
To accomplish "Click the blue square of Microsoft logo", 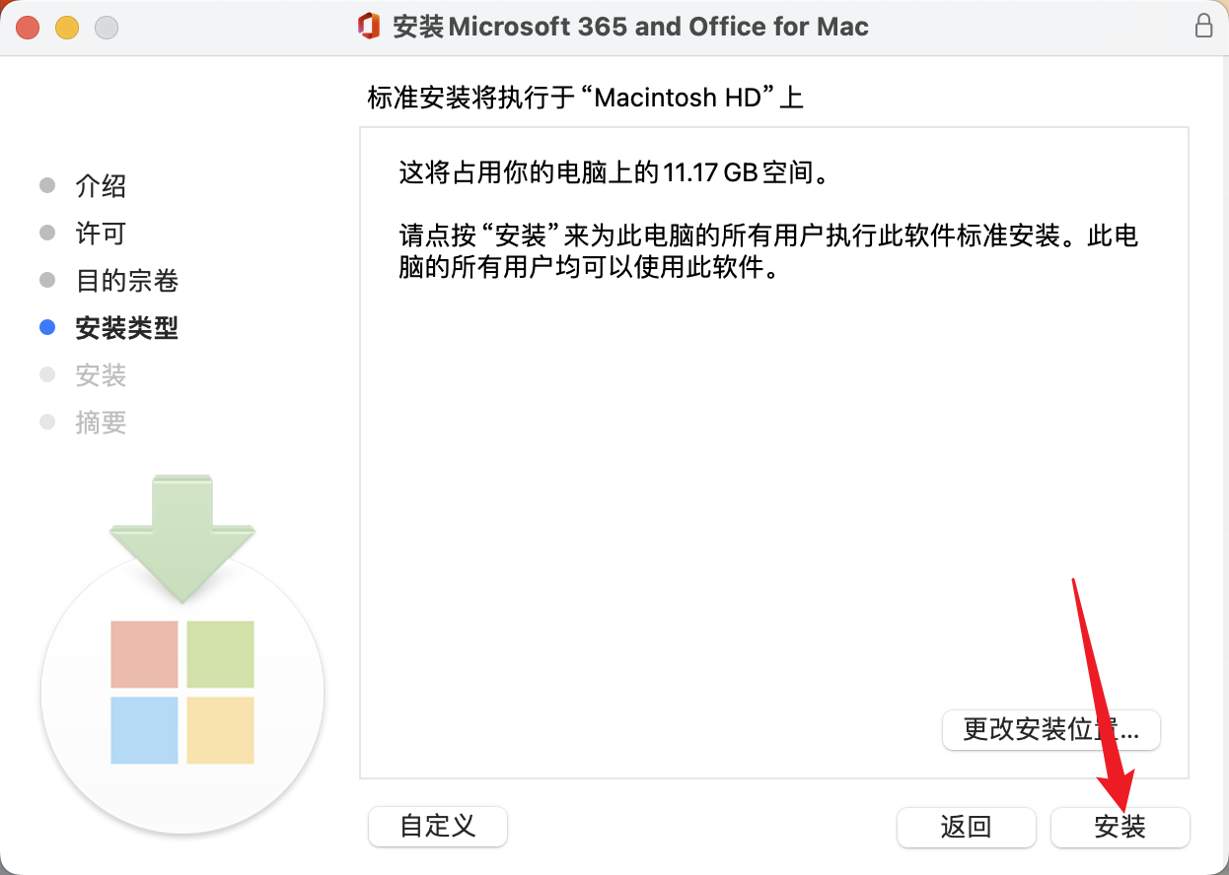I will [144, 730].
